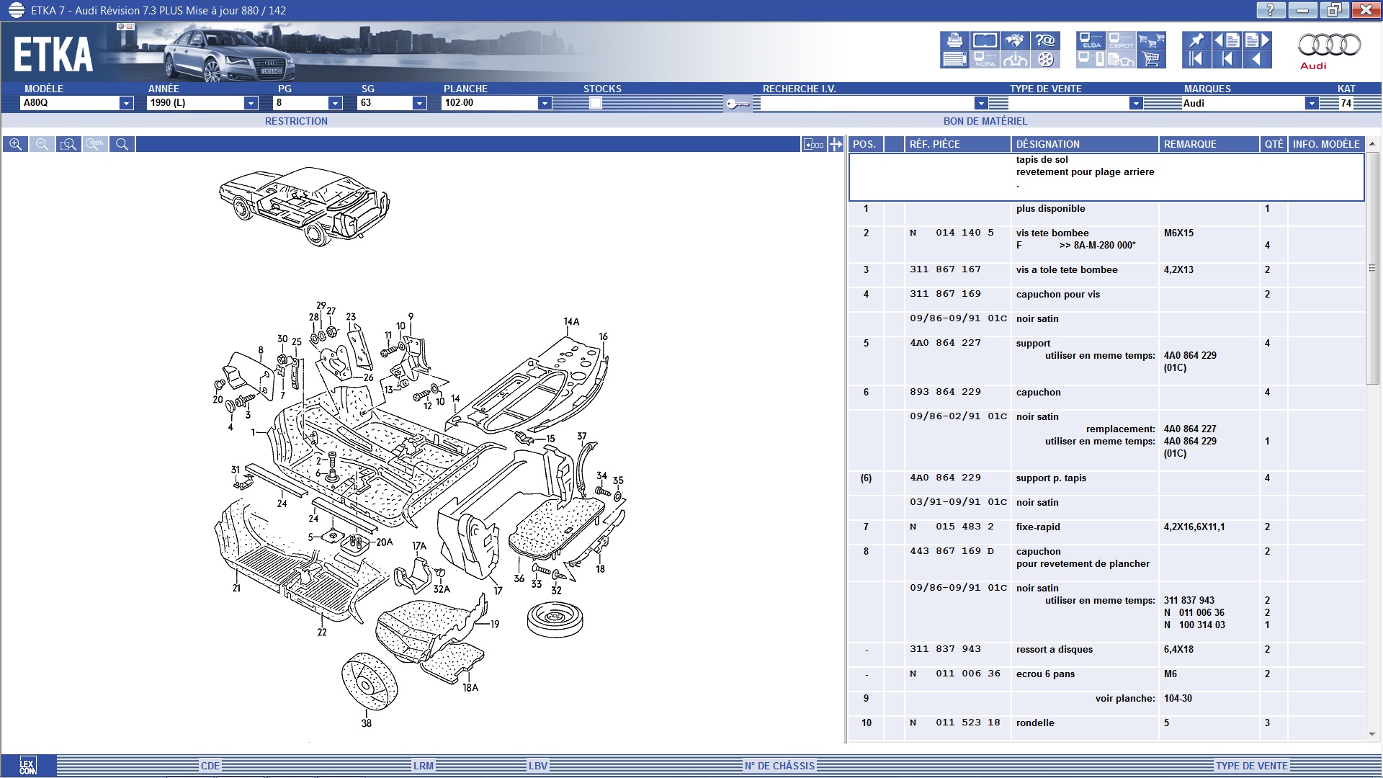Image resolution: width=1383 pixels, height=778 pixels.
Task: Click the panel layout icon above the diagram
Action: click(x=814, y=144)
